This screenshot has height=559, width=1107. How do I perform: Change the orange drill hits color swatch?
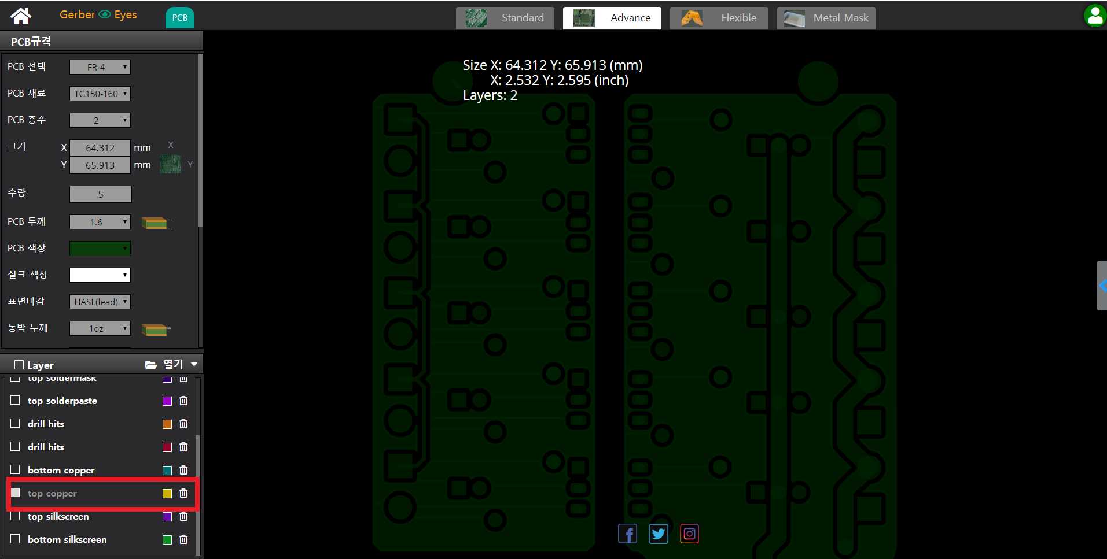point(167,424)
